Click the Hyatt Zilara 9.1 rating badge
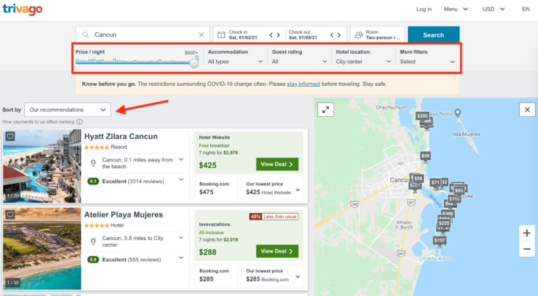538x296 pixels. (93, 181)
